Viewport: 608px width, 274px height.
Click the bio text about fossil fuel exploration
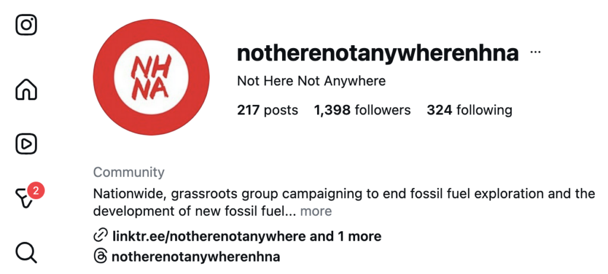[344, 194]
